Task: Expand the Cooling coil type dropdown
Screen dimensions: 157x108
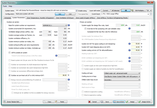Action: tap(122, 73)
